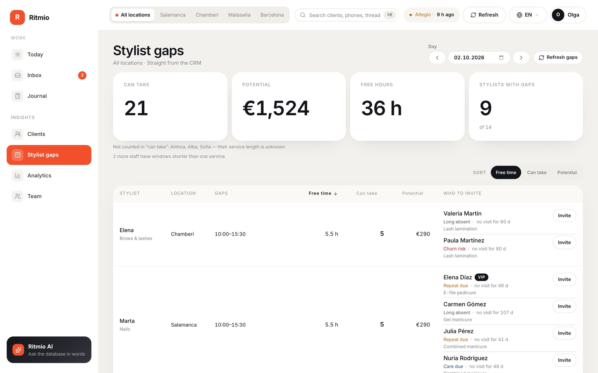Click the VIP badge on Elena Díaz

click(481, 277)
